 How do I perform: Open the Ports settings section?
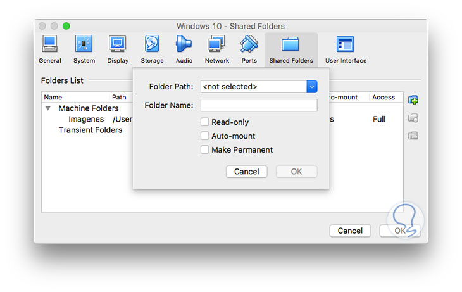pos(249,49)
